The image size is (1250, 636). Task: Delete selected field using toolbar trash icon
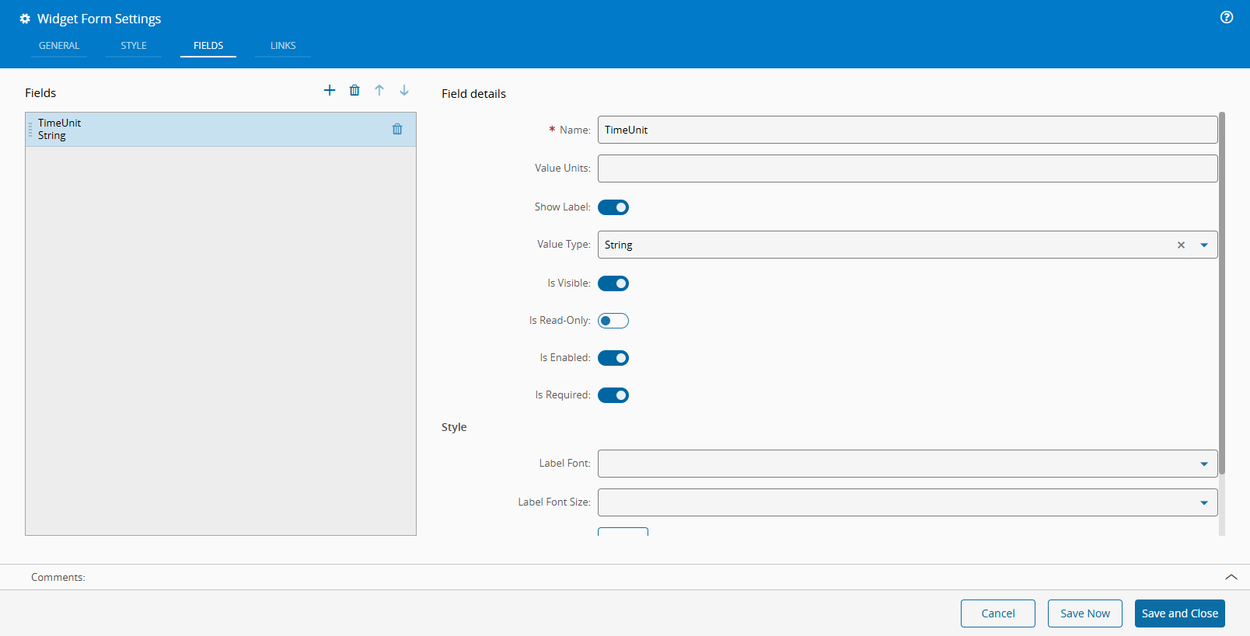[x=354, y=91]
